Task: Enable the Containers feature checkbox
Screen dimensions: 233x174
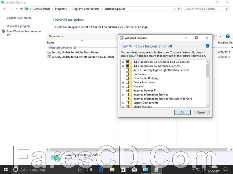Action: 127,74
